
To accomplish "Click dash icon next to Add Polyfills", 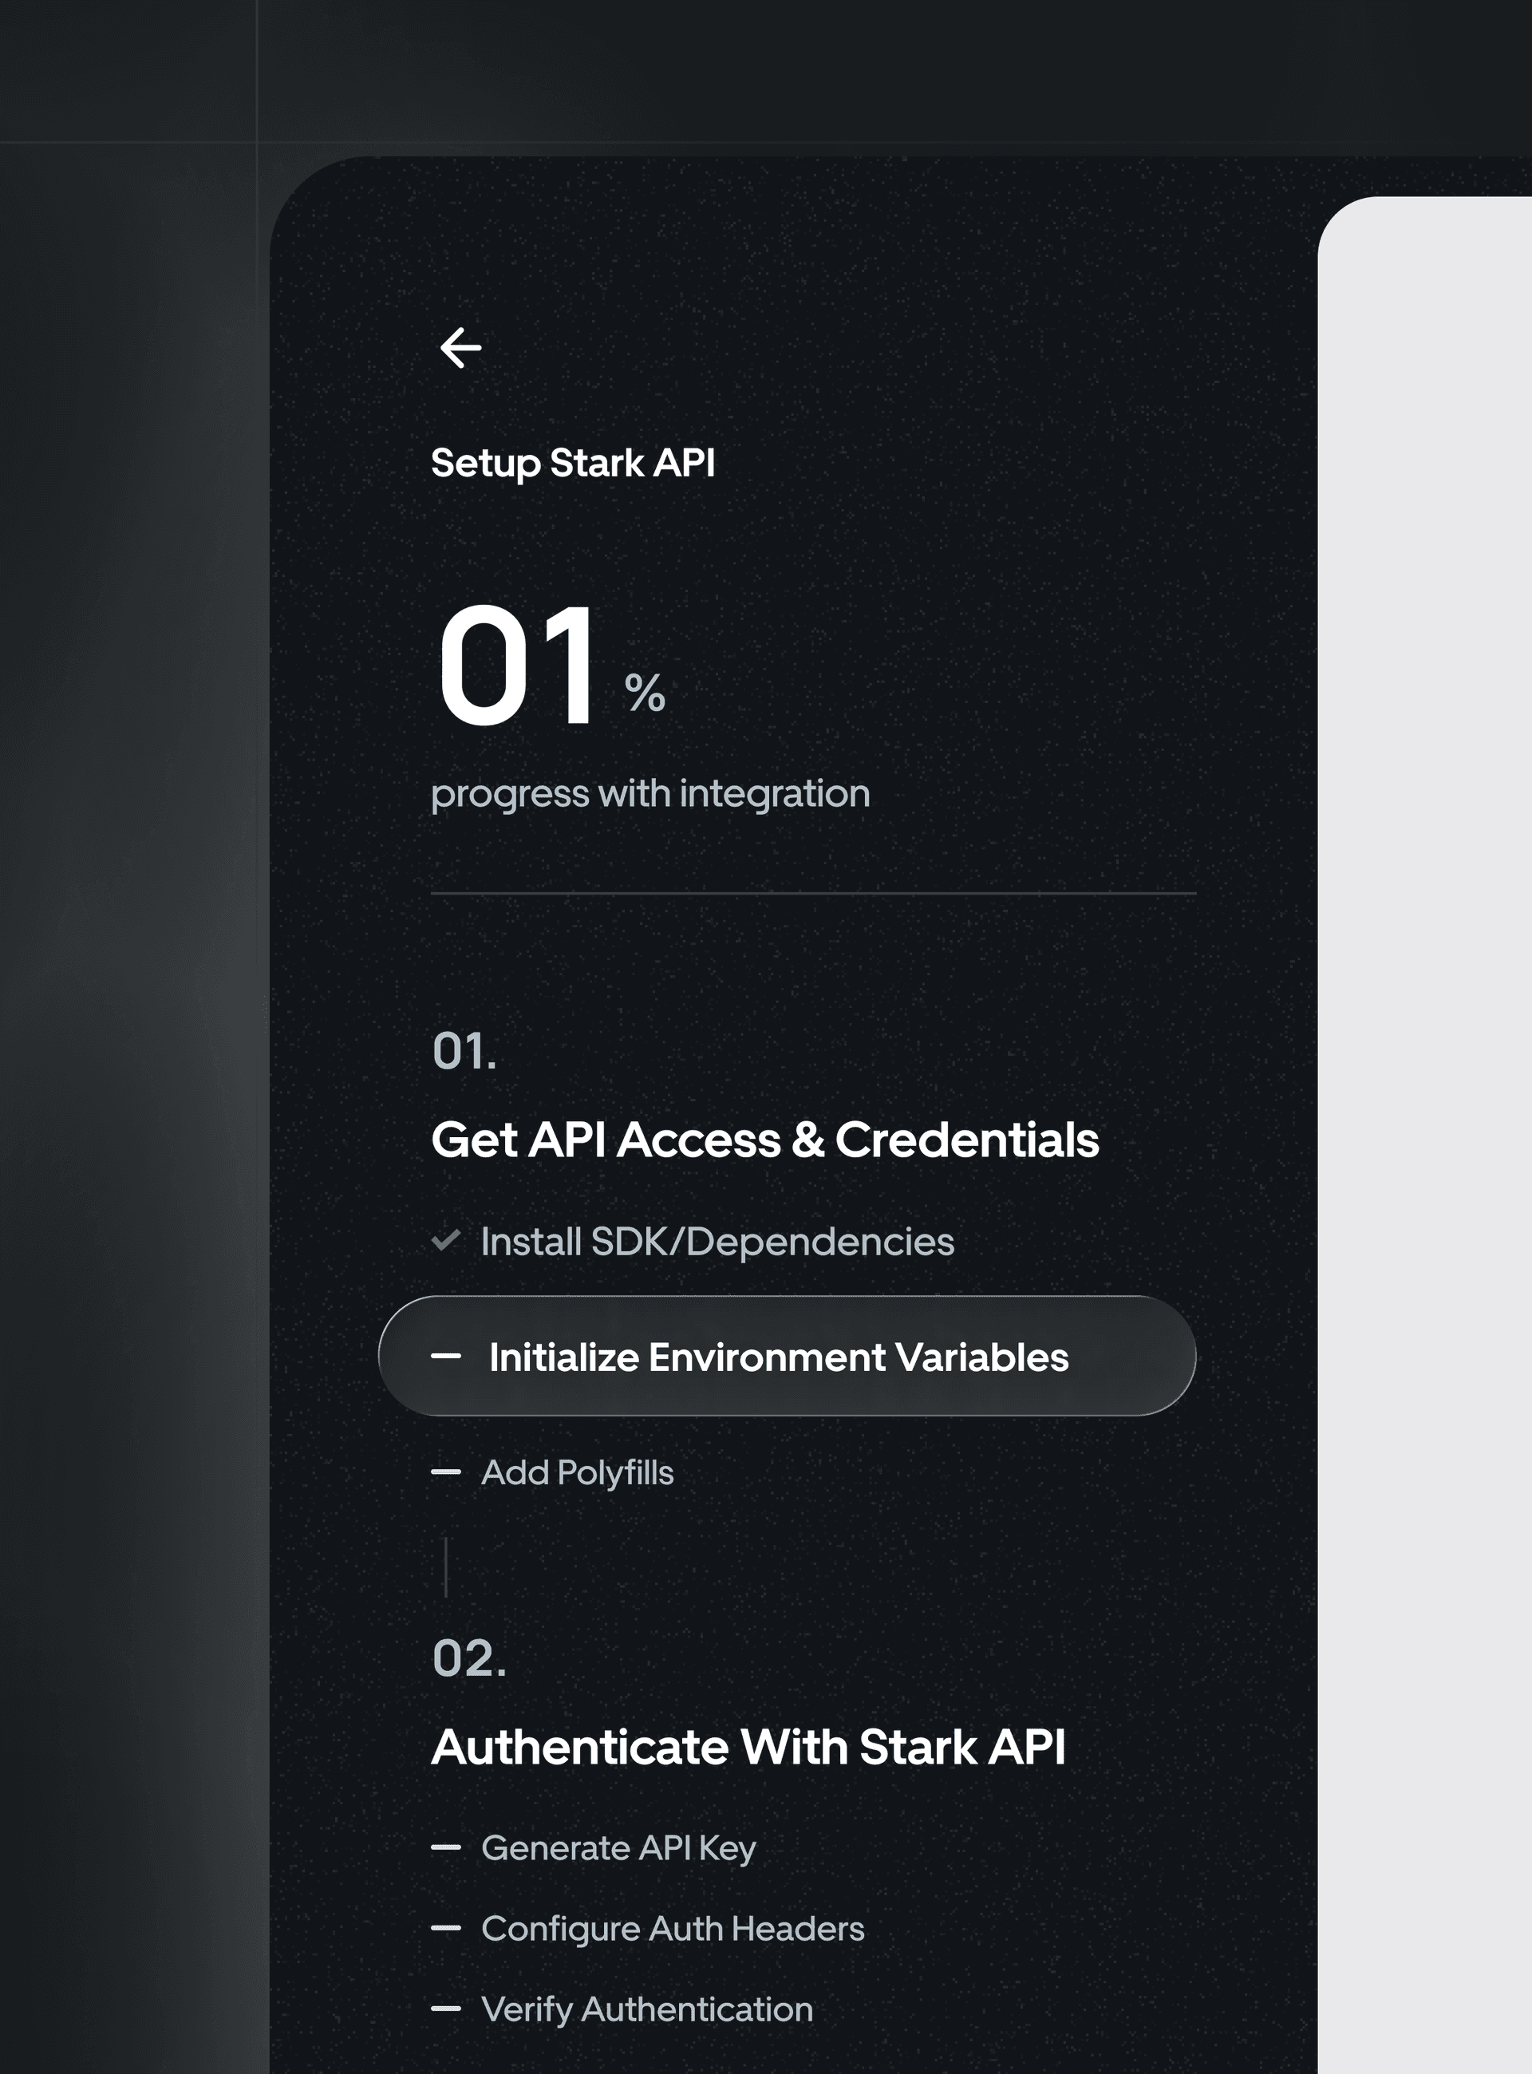I will click(446, 1472).
